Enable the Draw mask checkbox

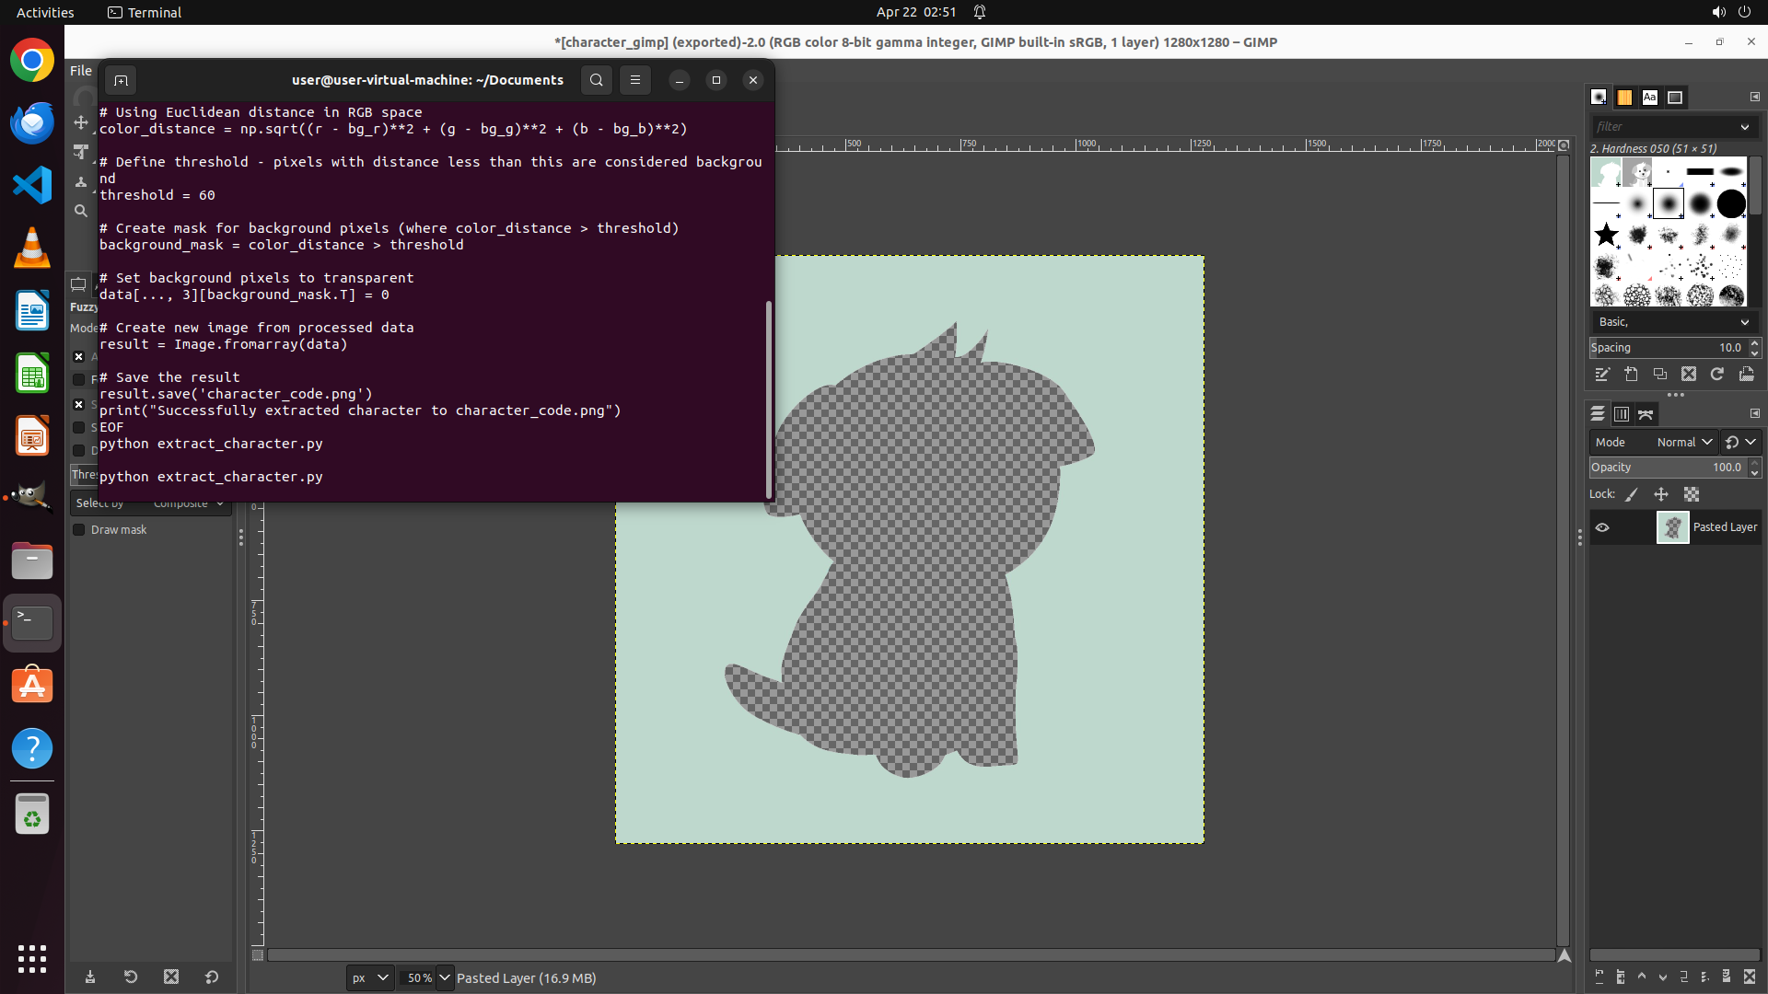(79, 530)
